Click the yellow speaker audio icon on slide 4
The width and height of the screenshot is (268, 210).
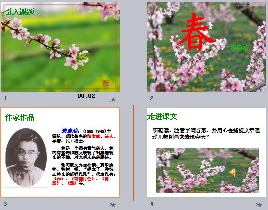pyautogui.click(x=232, y=173)
